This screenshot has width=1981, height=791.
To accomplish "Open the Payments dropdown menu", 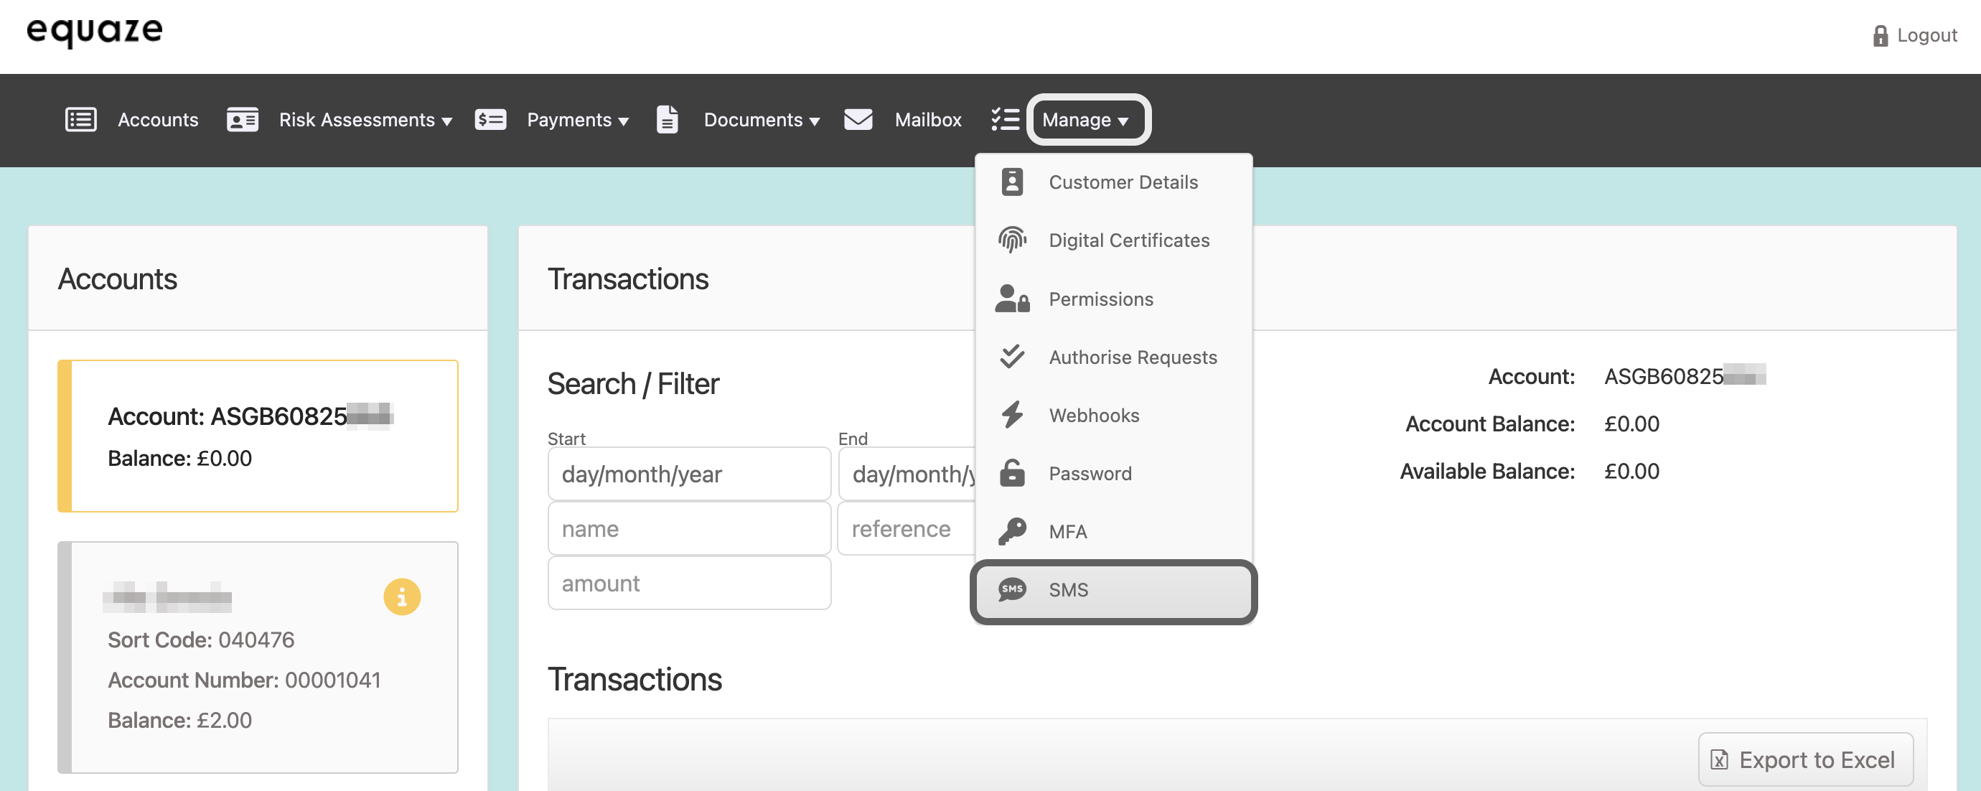I will point(578,120).
